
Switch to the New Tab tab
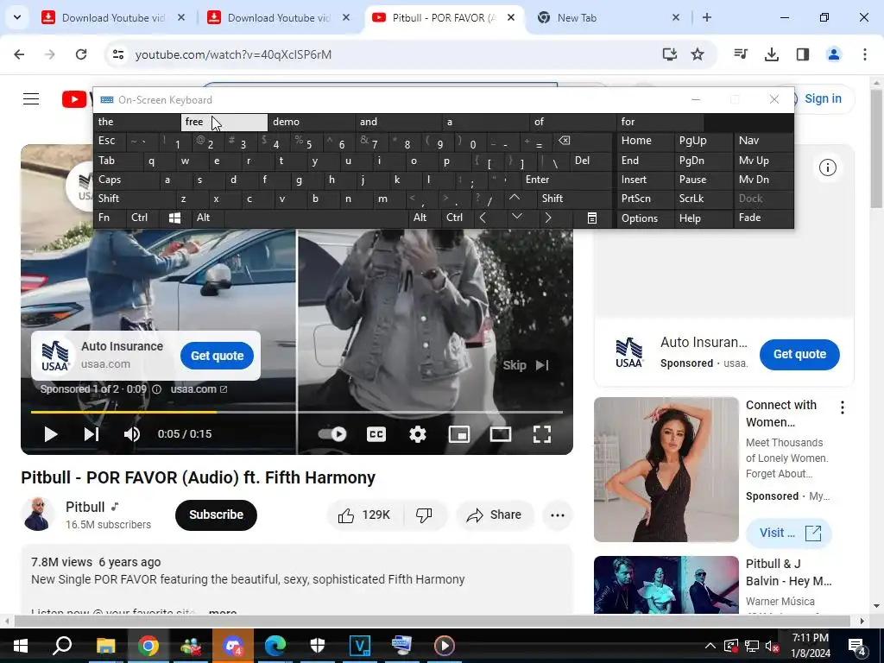608,18
